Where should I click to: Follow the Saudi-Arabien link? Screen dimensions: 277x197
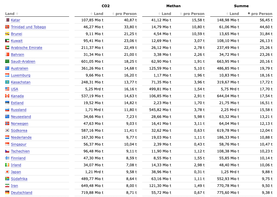[x=23, y=62]
